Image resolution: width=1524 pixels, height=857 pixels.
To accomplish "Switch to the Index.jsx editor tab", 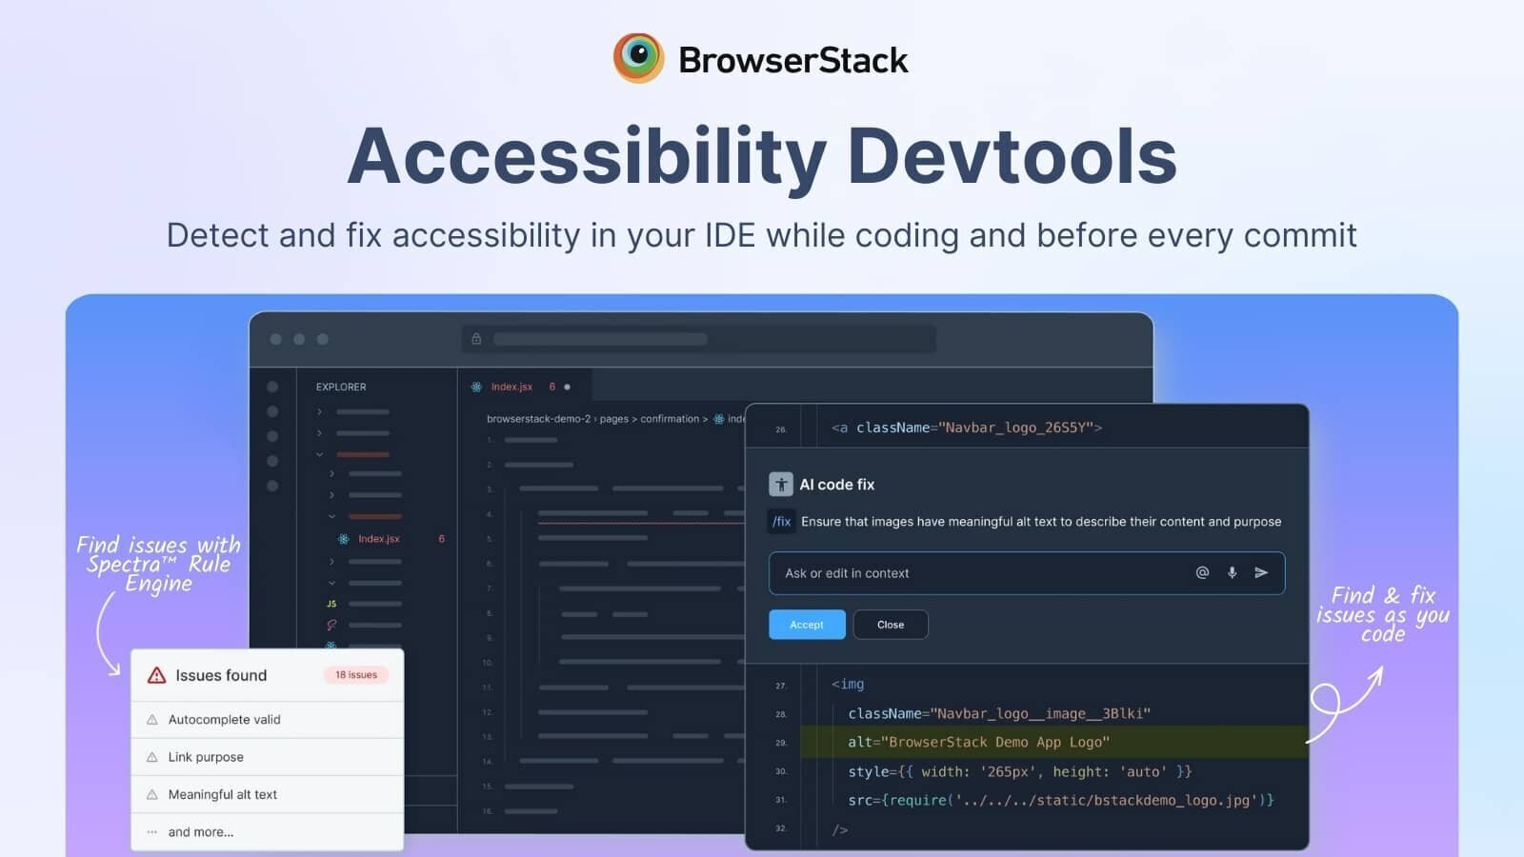I will pos(510,387).
